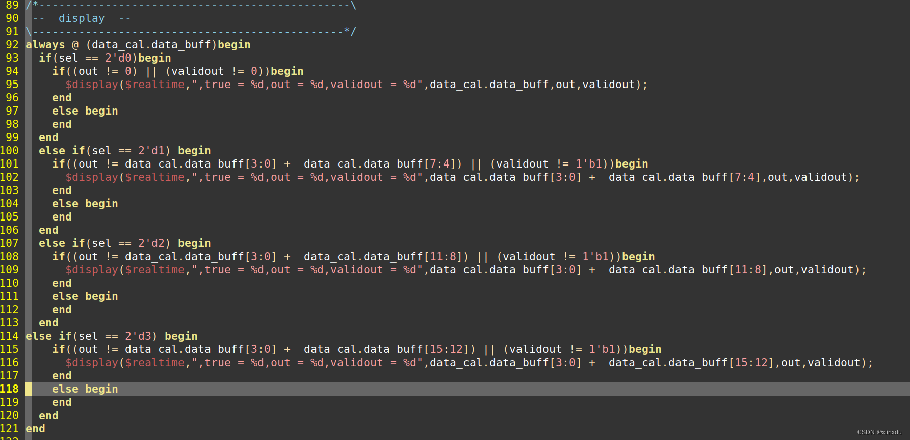Screen dimensions: 910x440
Task: Click 'end' on line 120
Action: (x=48, y=416)
